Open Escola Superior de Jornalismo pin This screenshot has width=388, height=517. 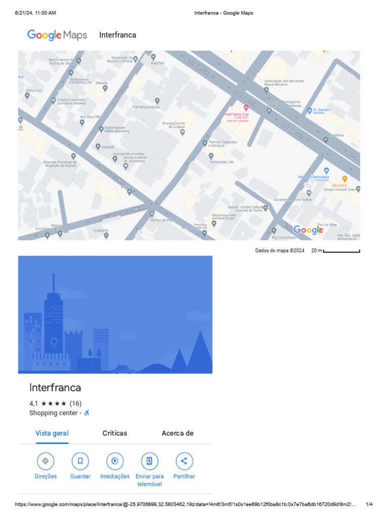tap(126, 167)
